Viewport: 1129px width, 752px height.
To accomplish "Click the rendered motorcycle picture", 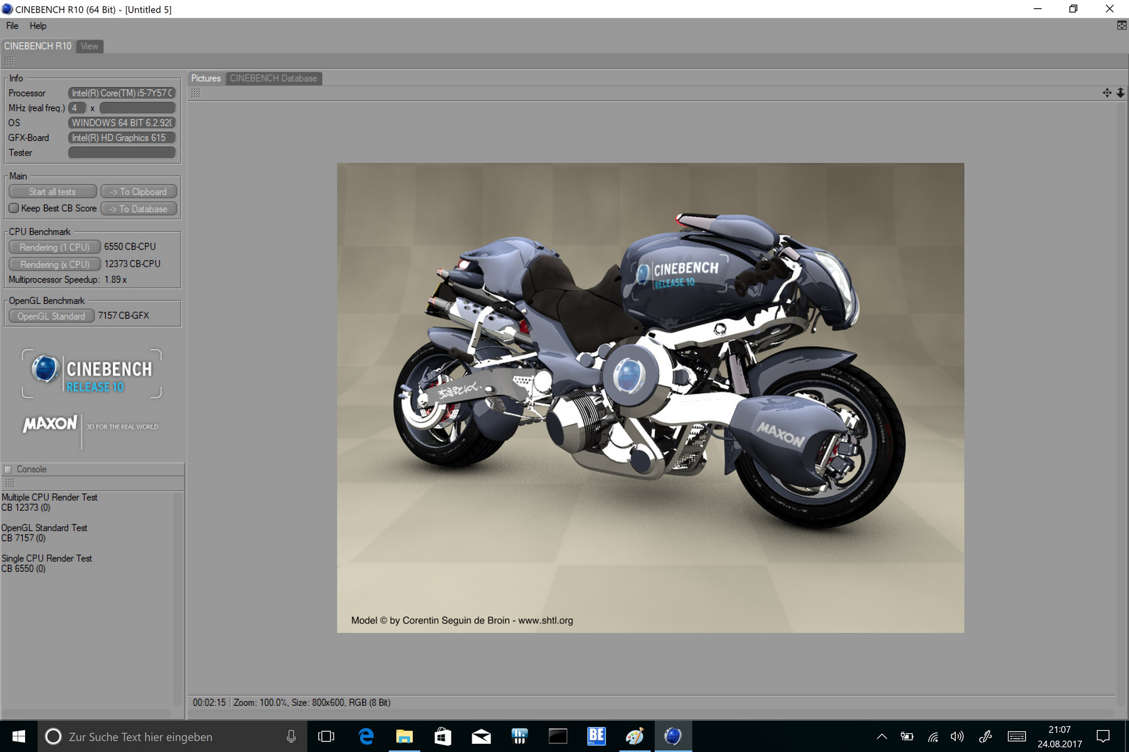I will [x=650, y=398].
